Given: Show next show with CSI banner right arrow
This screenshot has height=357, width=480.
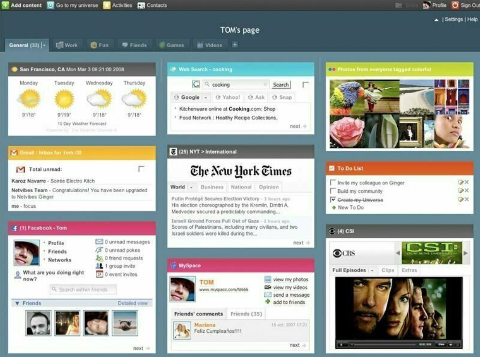Looking at the screenshot, I should (466, 253).
